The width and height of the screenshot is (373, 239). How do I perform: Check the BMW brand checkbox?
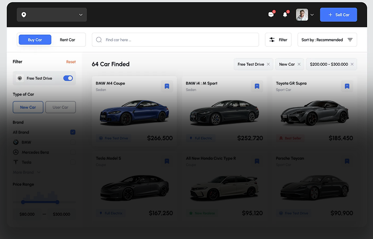pos(73,142)
